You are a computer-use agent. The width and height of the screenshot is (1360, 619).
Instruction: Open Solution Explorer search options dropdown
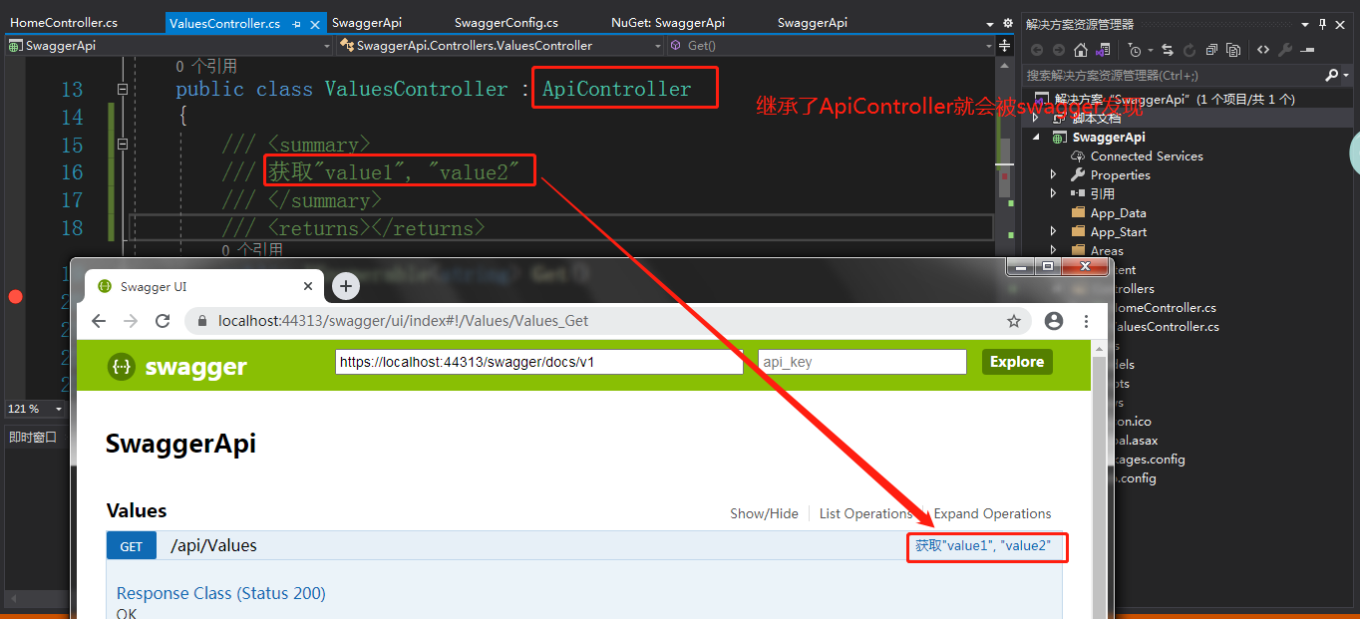[1346, 75]
